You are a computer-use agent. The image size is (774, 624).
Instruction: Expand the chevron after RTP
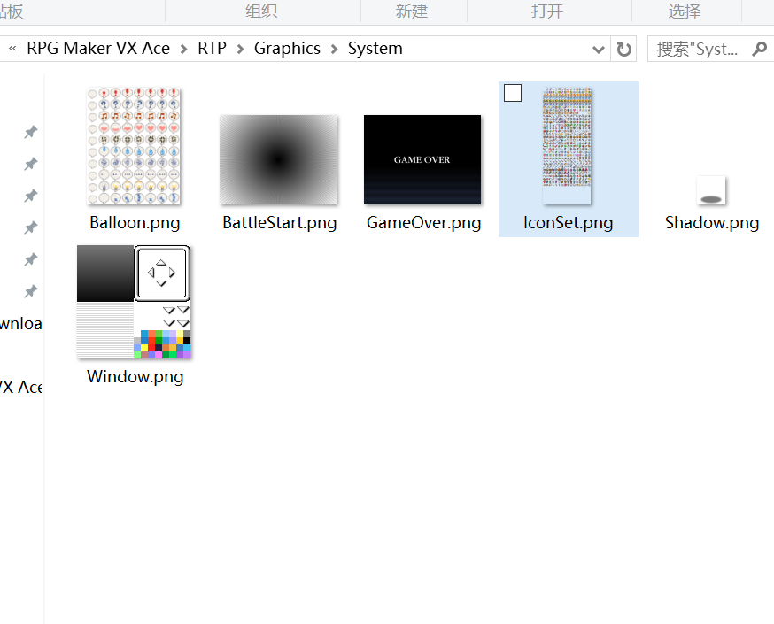240,49
